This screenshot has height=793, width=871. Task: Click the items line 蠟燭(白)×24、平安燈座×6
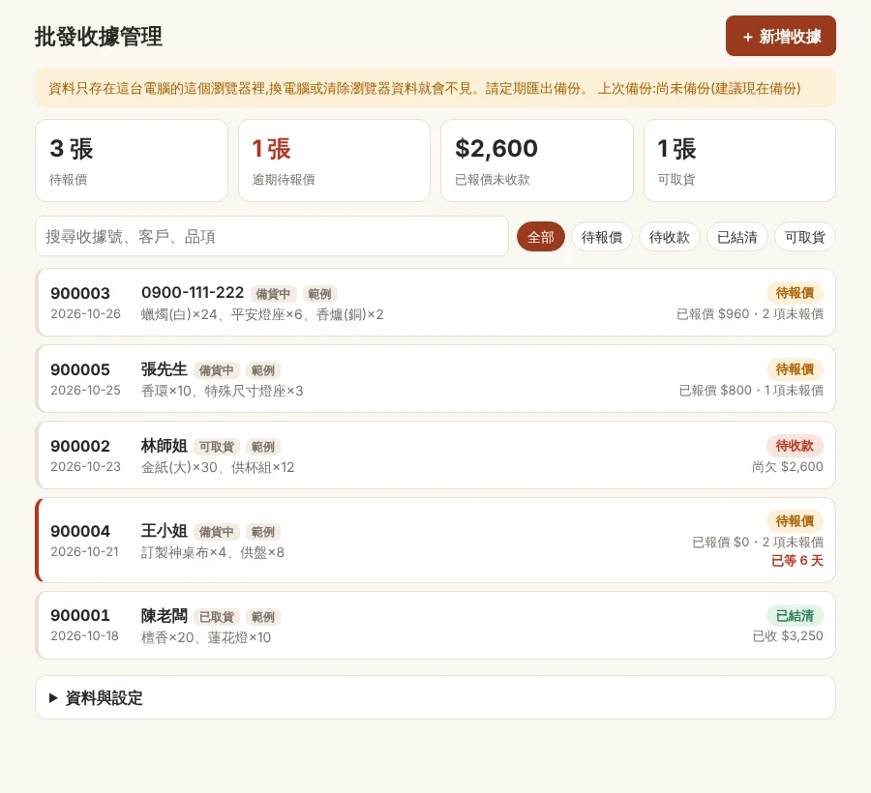(x=262, y=314)
